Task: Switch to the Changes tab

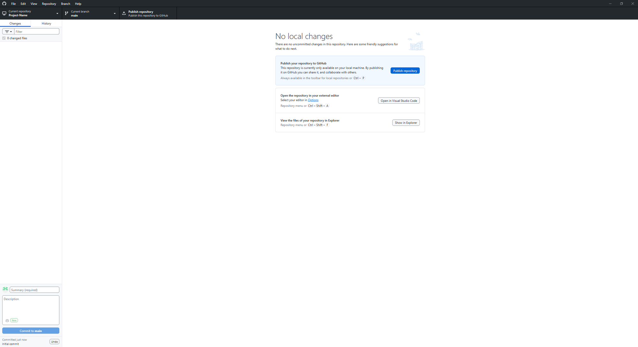Action: (x=15, y=23)
